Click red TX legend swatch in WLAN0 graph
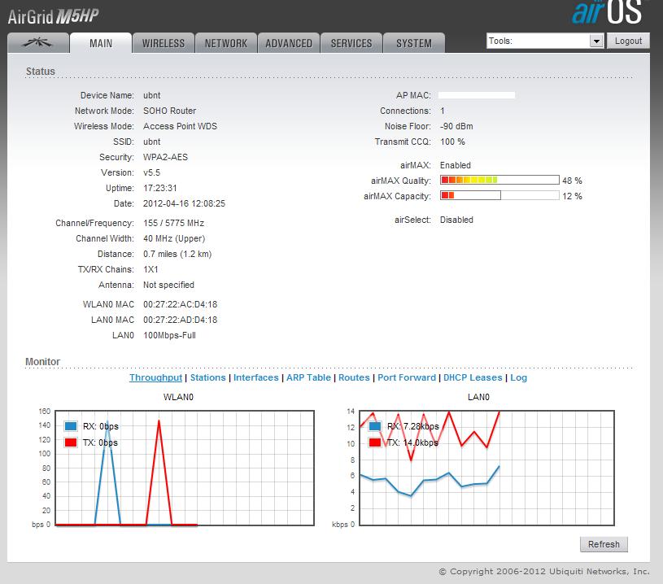Screen dimensions: 663x584 point(71,442)
